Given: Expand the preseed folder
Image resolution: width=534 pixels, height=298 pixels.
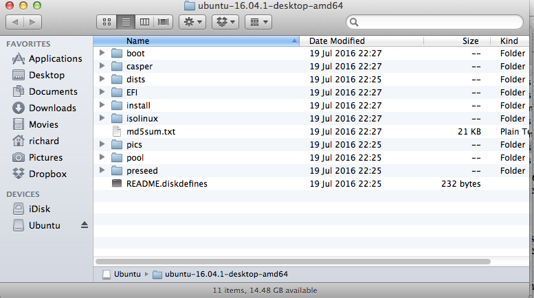Looking at the screenshot, I should [x=102, y=170].
